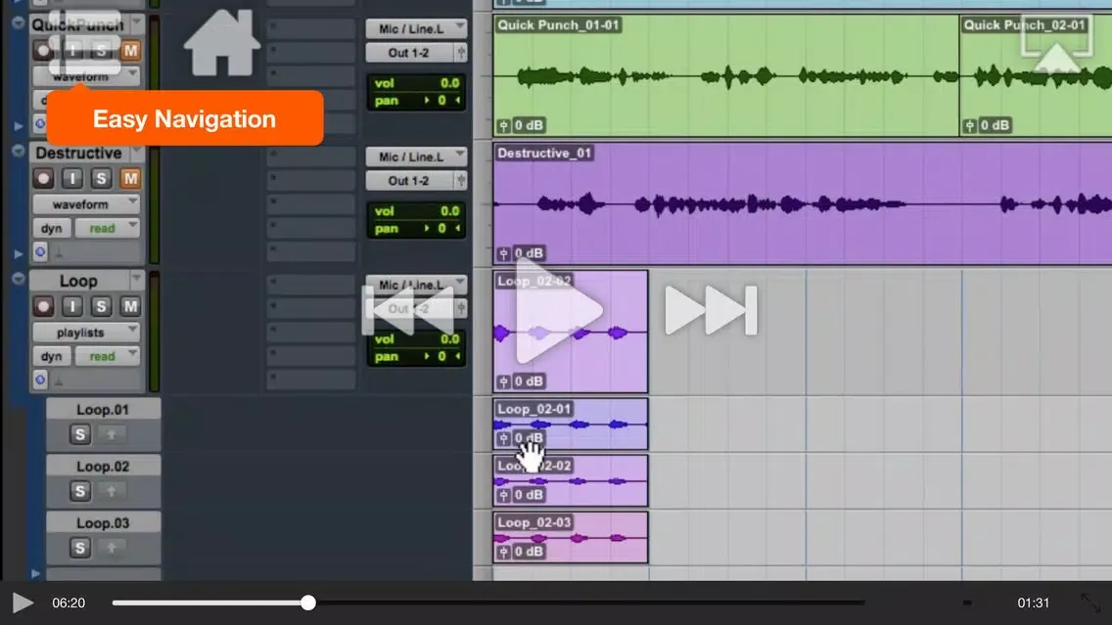Toggle input monitoring on Loop track
Image resolution: width=1112 pixels, height=625 pixels.
pyautogui.click(x=71, y=306)
